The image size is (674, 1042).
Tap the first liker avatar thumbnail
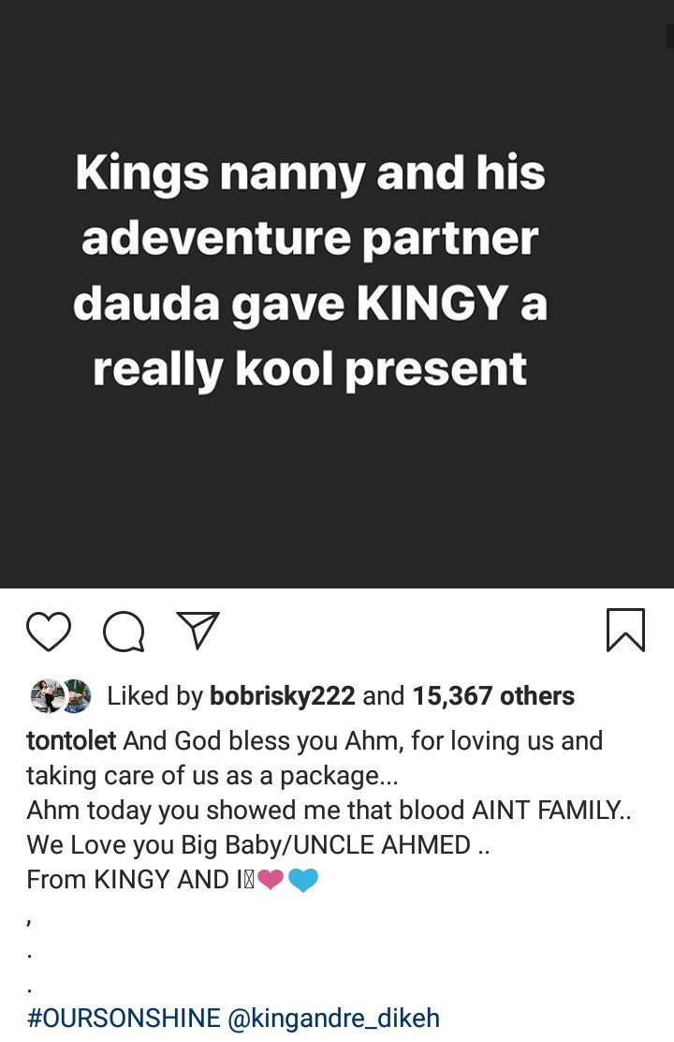(x=43, y=696)
